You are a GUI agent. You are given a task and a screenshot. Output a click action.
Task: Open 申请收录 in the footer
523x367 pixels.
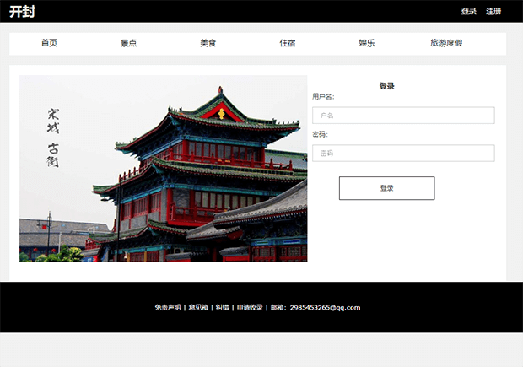click(x=250, y=308)
